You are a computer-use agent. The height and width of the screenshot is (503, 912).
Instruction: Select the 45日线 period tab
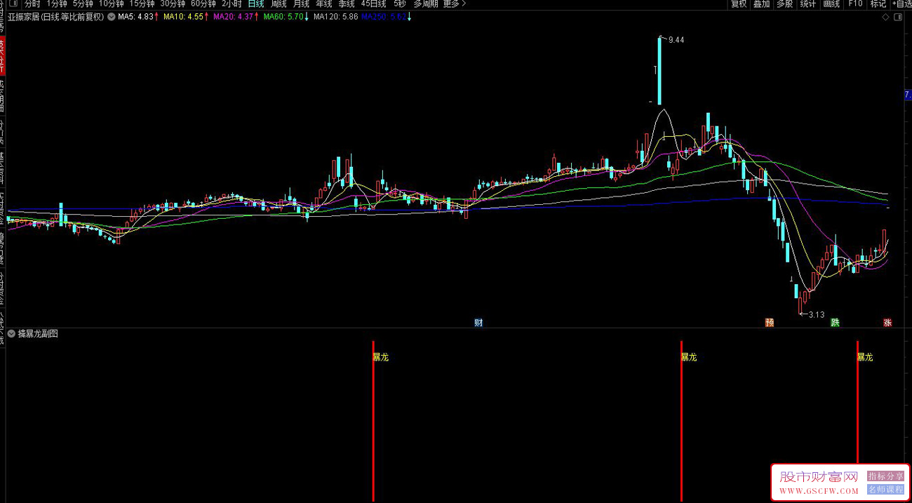374,4
